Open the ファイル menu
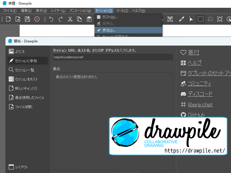231x173 pixels. (x=10, y=11)
